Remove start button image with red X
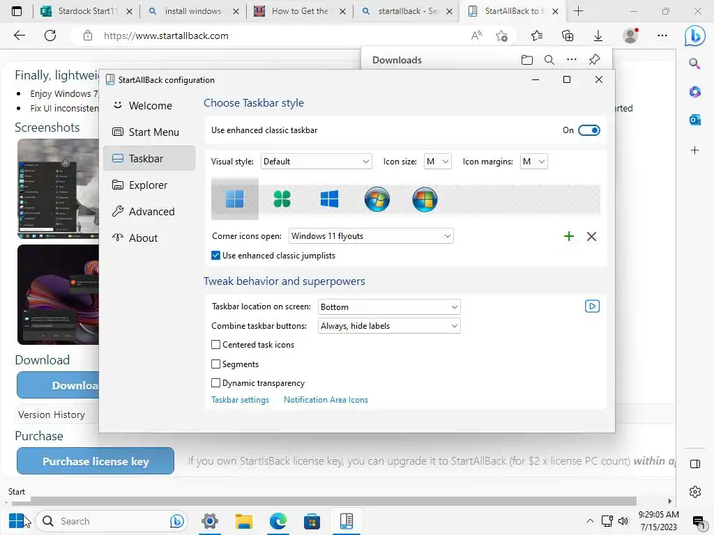Image resolution: width=714 pixels, height=535 pixels. (591, 236)
